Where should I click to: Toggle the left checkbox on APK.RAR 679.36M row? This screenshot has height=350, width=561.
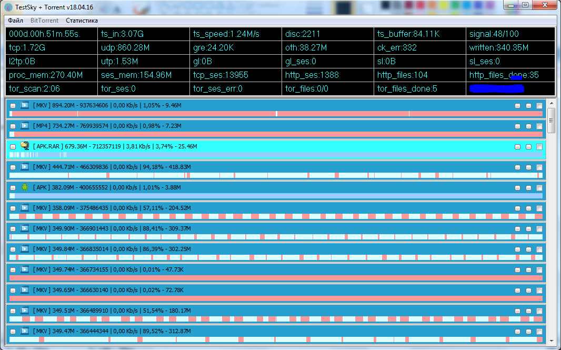tap(13, 147)
